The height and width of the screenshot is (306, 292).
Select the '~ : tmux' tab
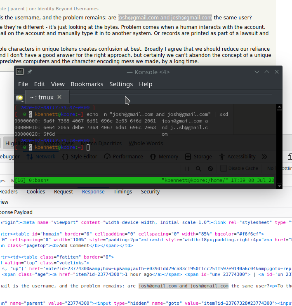click(47, 97)
